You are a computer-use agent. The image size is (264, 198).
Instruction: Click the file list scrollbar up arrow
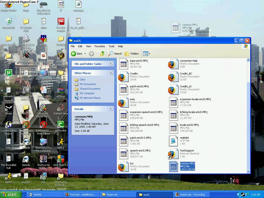pos(248,60)
